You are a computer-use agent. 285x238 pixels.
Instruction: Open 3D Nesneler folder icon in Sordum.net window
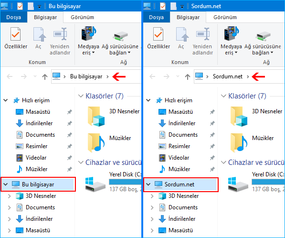pos(239,117)
